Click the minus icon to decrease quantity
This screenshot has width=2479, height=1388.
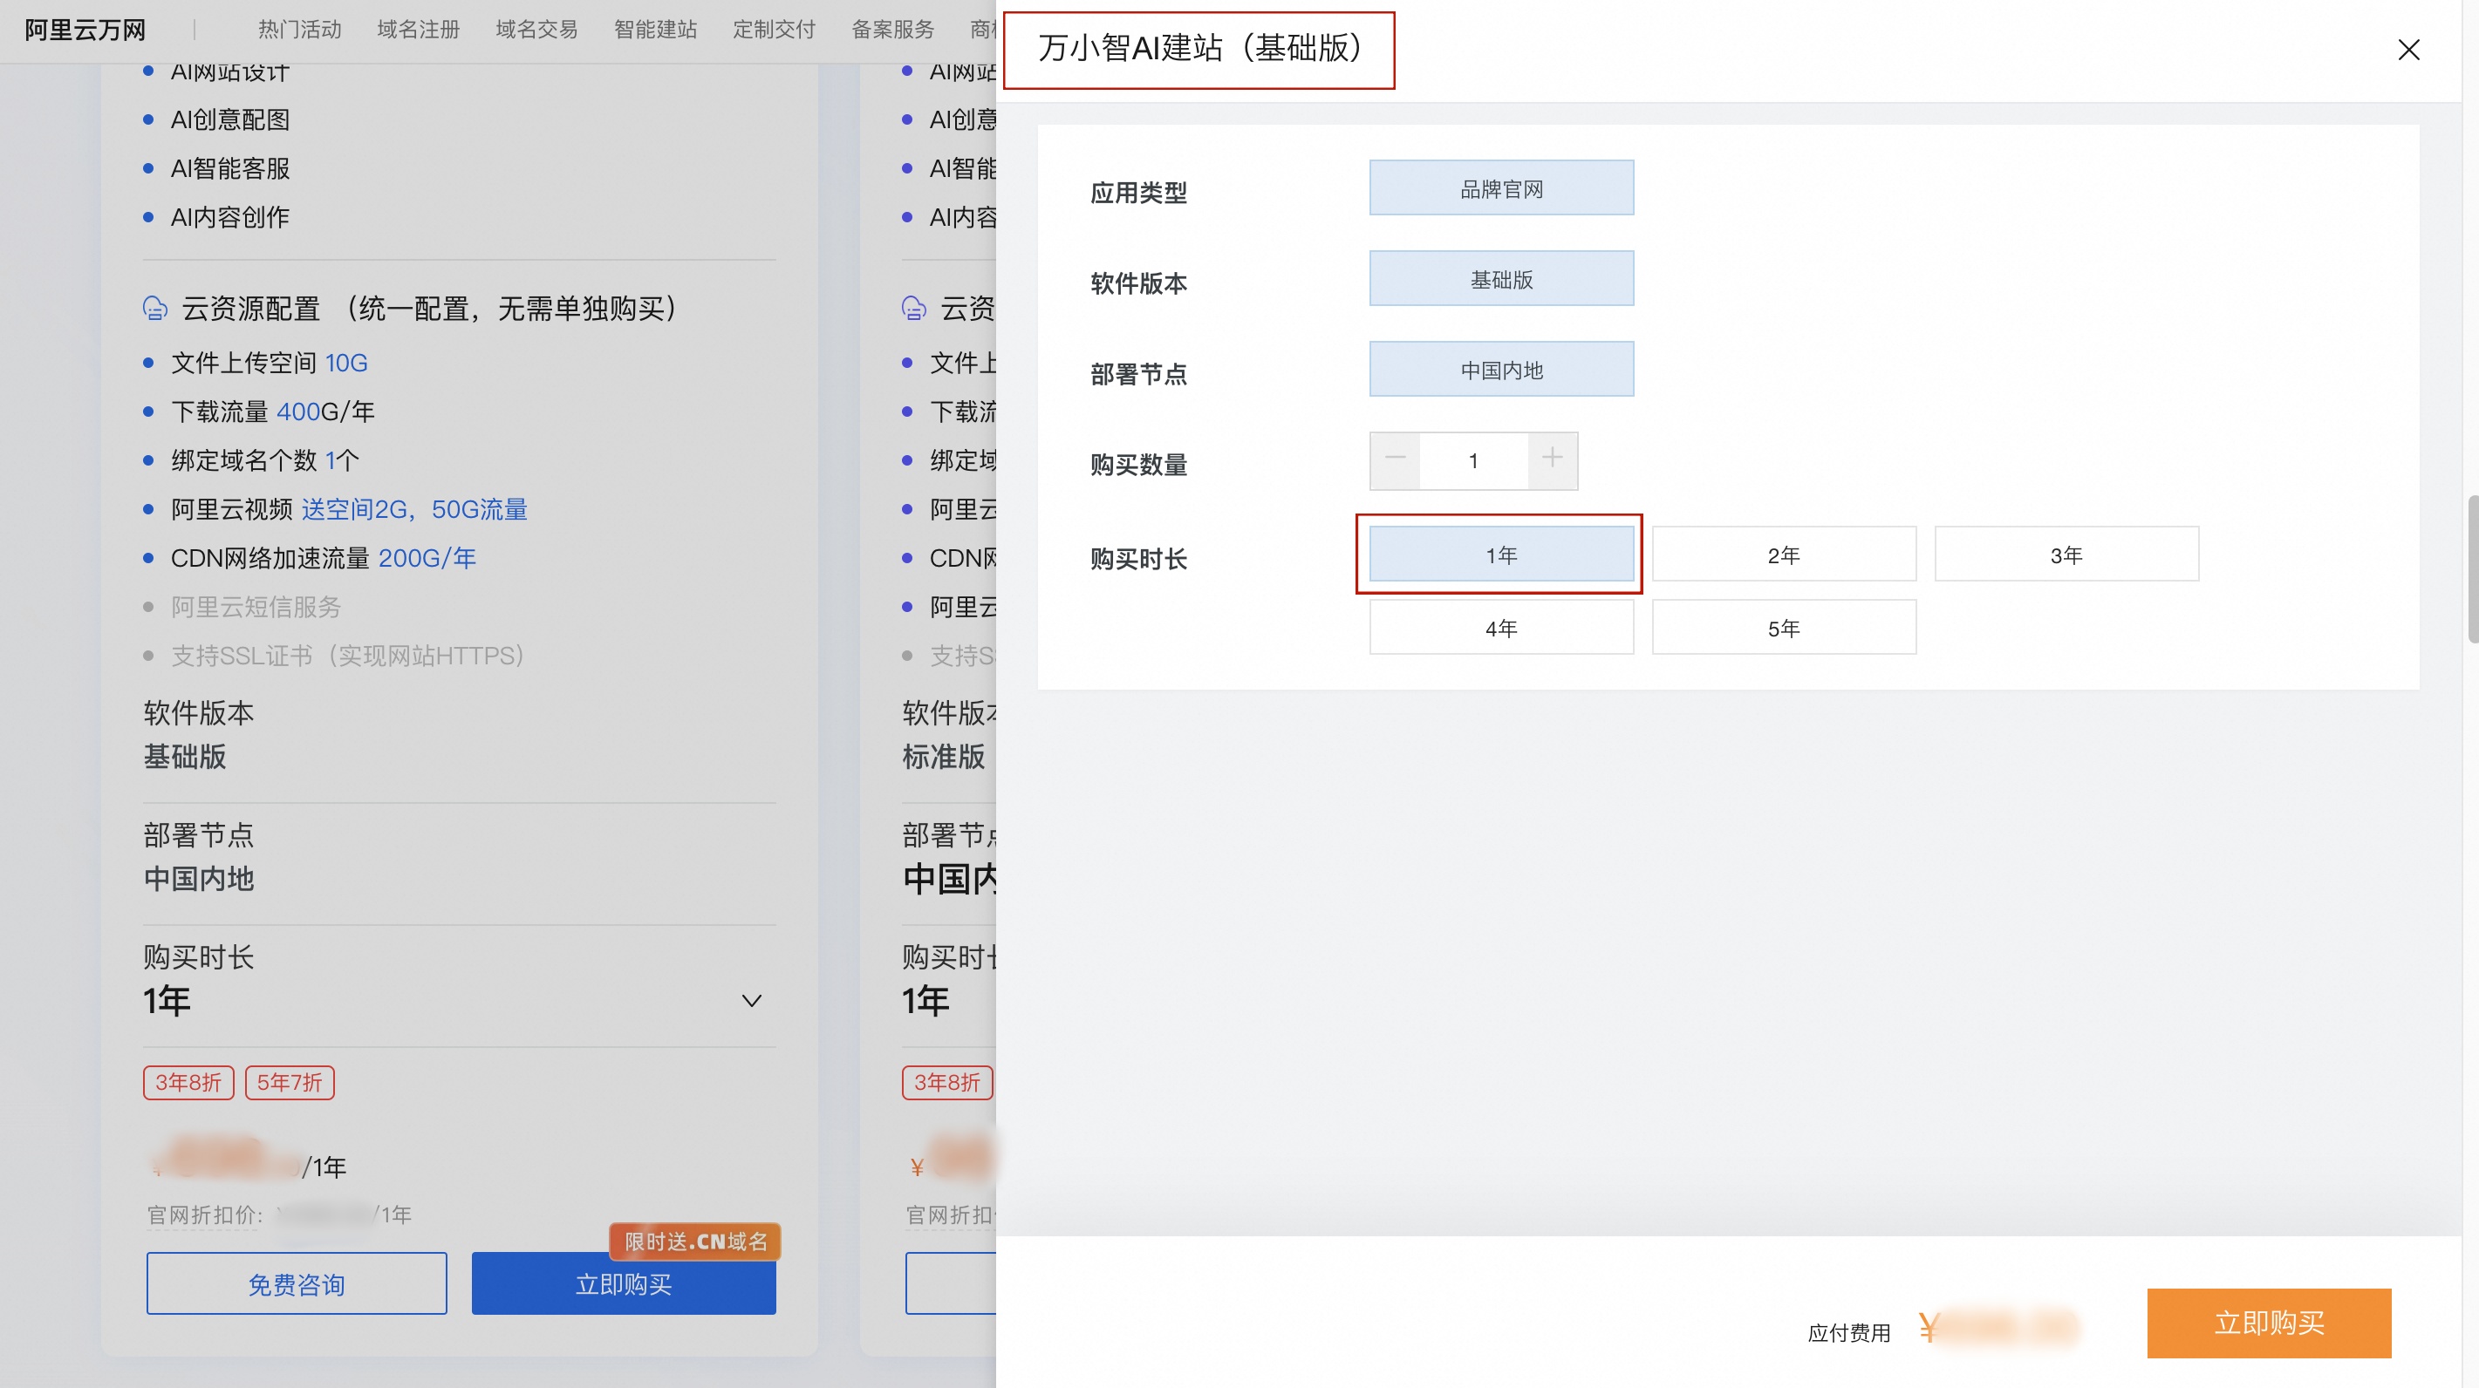click(1395, 459)
